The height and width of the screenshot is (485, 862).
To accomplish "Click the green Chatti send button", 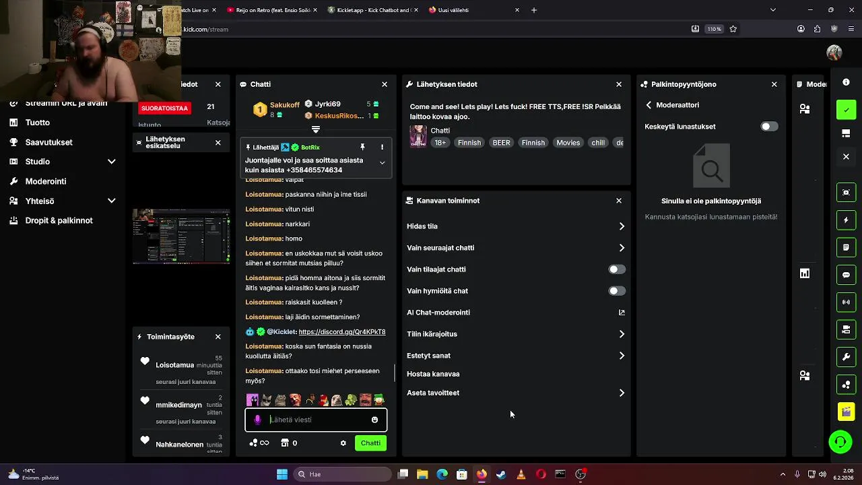I will coord(370,443).
